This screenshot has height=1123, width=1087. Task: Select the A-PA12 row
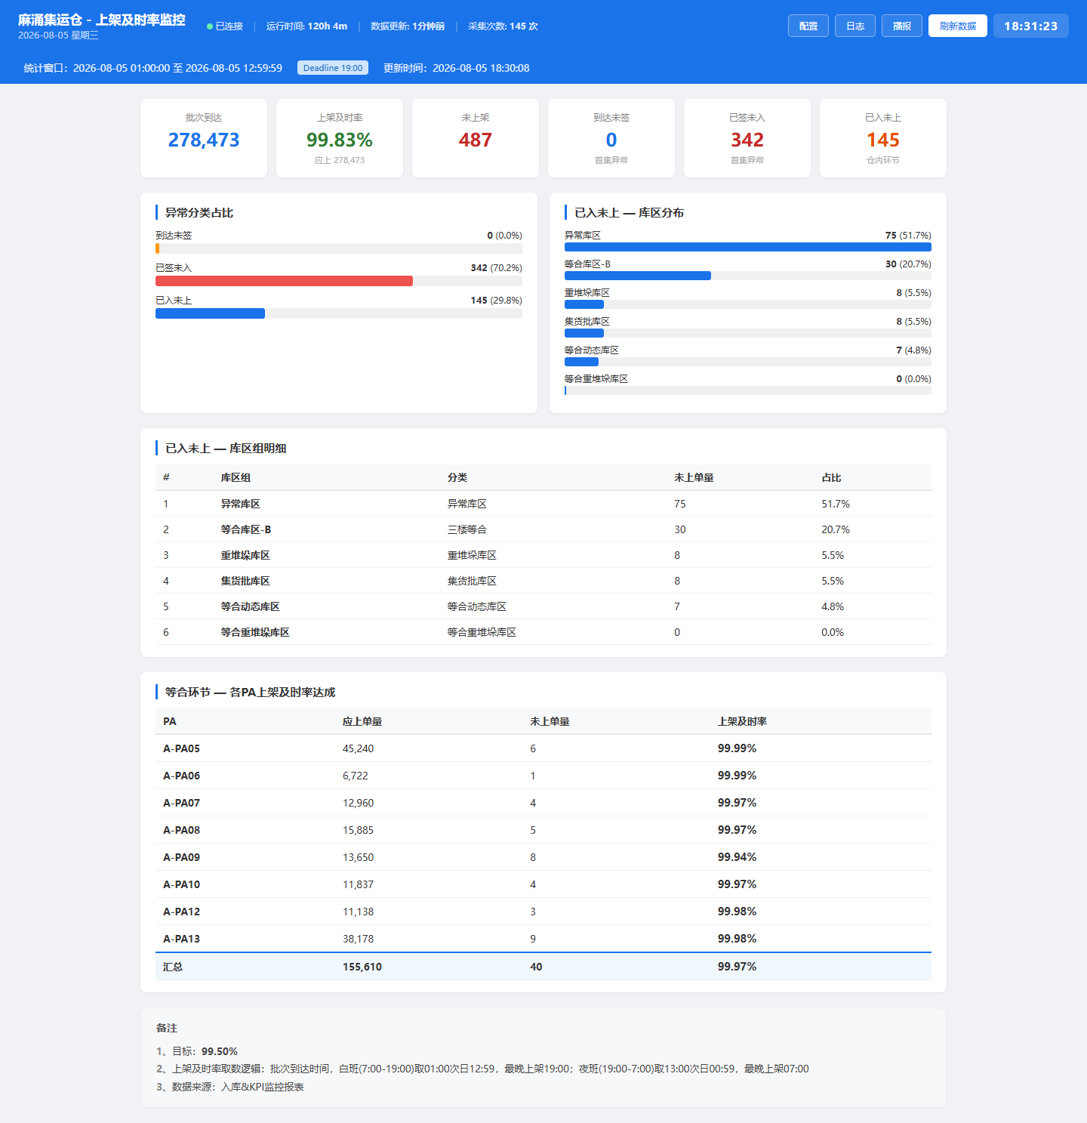(x=543, y=912)
